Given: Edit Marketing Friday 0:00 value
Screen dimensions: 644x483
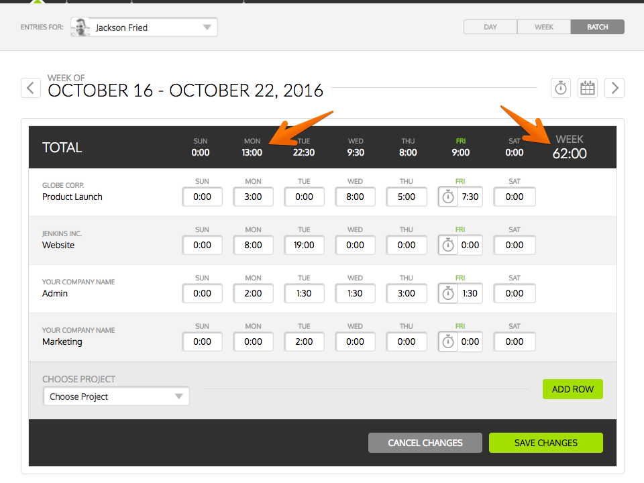Looking at the screenshot, I should coord(470,341).
